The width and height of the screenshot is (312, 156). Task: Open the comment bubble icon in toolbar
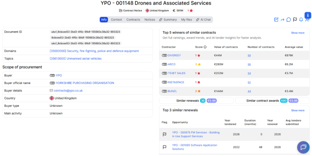point(289,20)
